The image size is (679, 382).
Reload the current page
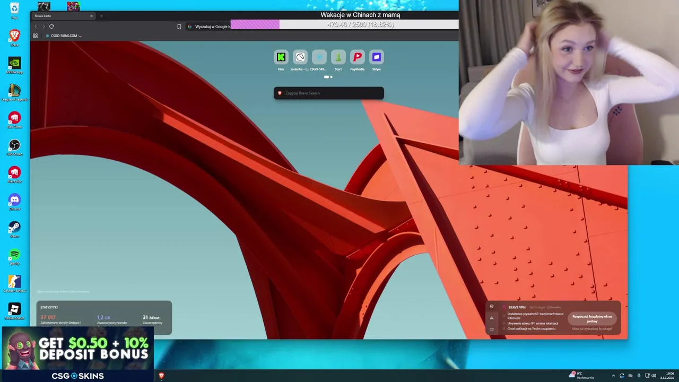[51, 27]
